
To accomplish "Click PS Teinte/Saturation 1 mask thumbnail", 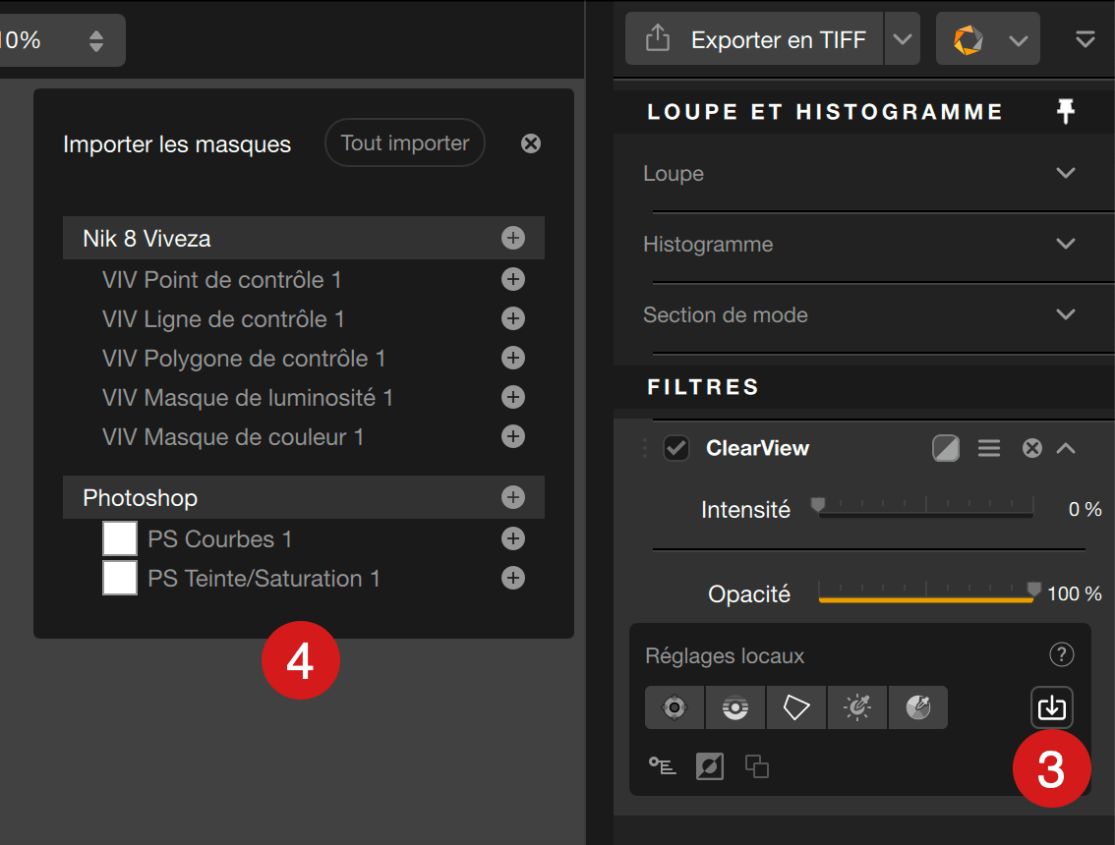I will pyautogui.click(x=120, y=577).
